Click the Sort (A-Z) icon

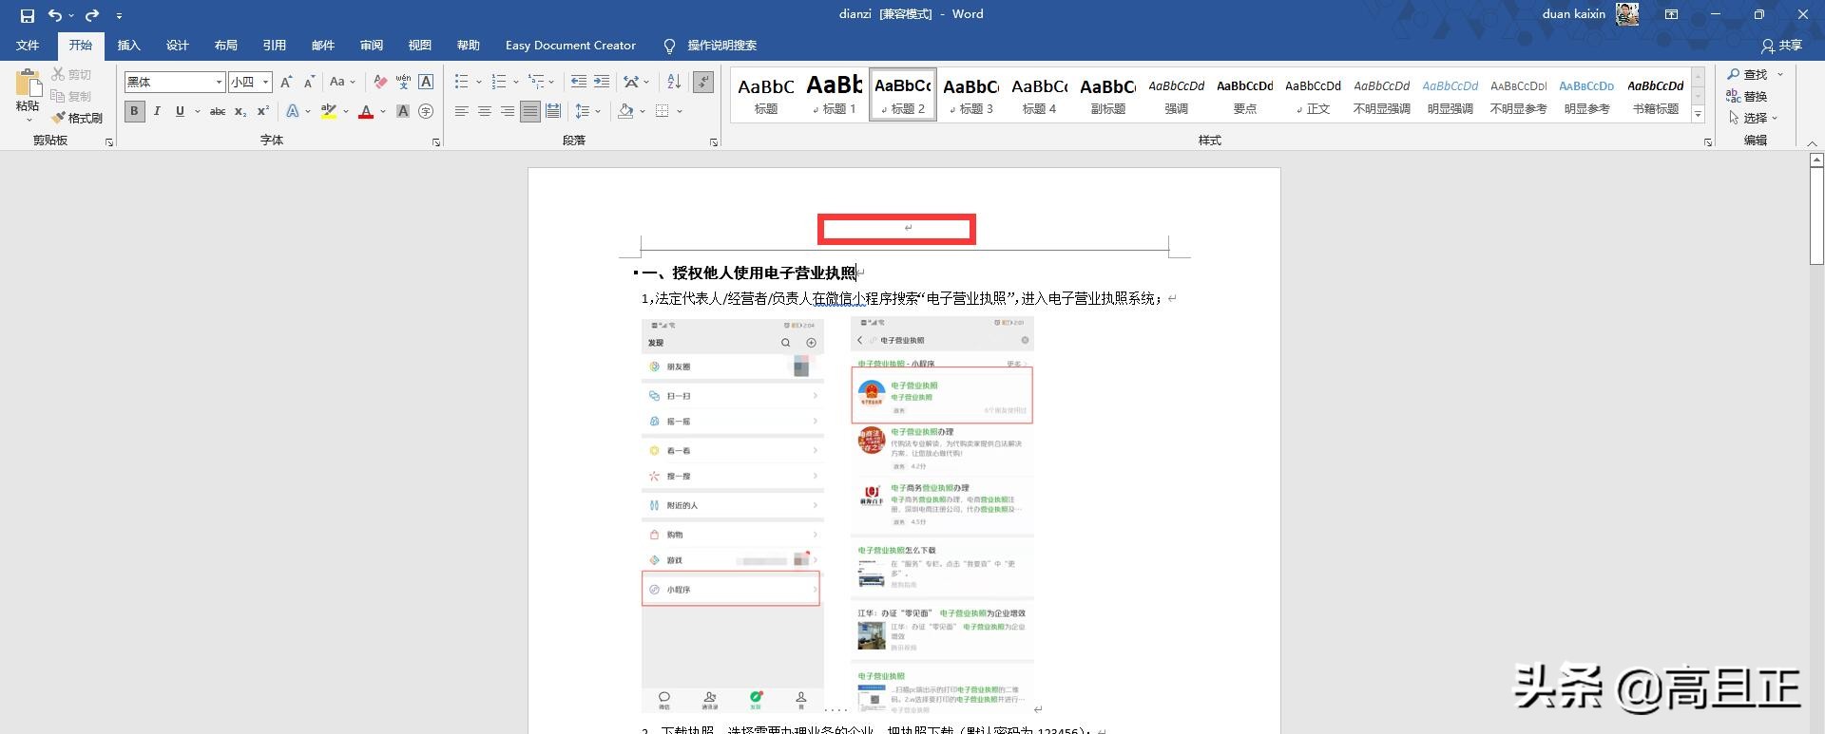click(674, 83)
